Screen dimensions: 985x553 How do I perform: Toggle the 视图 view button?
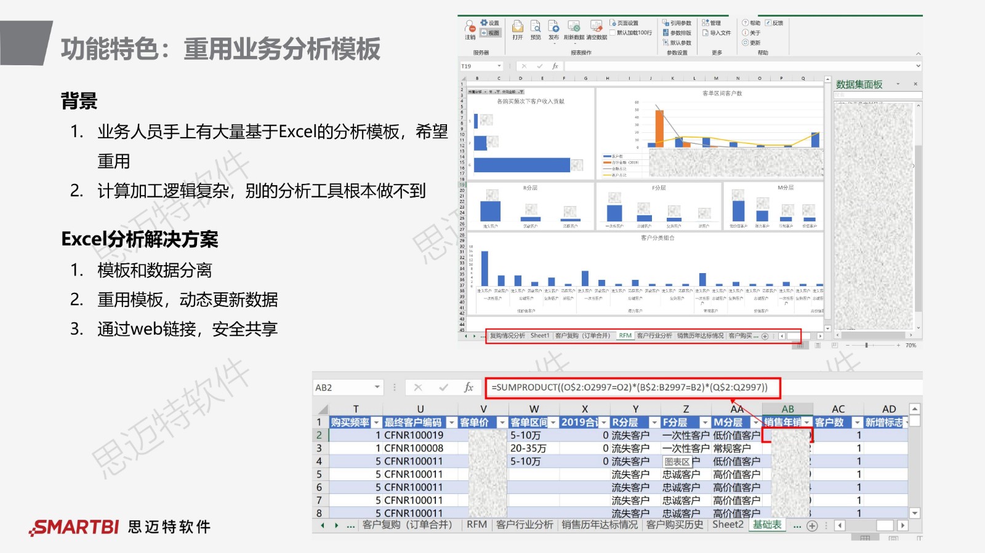pyautogui.click(x=490, y=33)
